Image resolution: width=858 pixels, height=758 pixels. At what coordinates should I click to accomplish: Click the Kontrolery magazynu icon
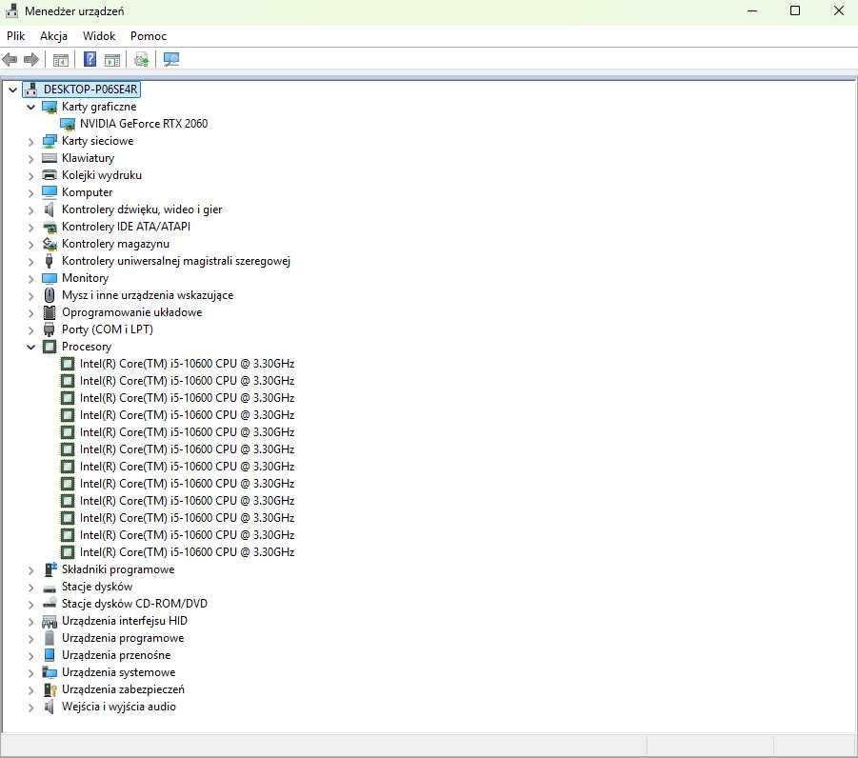click(x=50, y=244)
